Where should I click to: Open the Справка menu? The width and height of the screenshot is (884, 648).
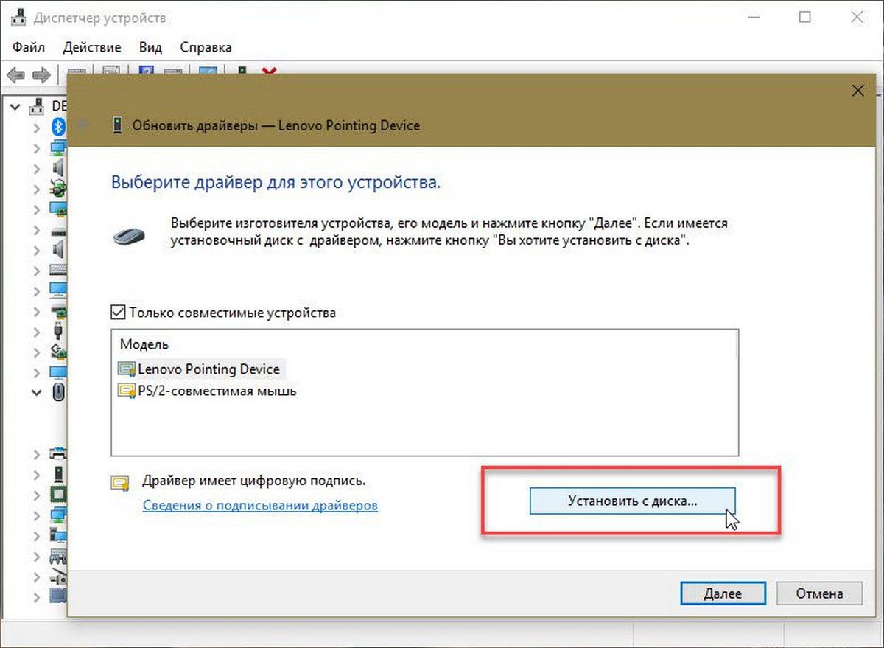coord(206,47)
